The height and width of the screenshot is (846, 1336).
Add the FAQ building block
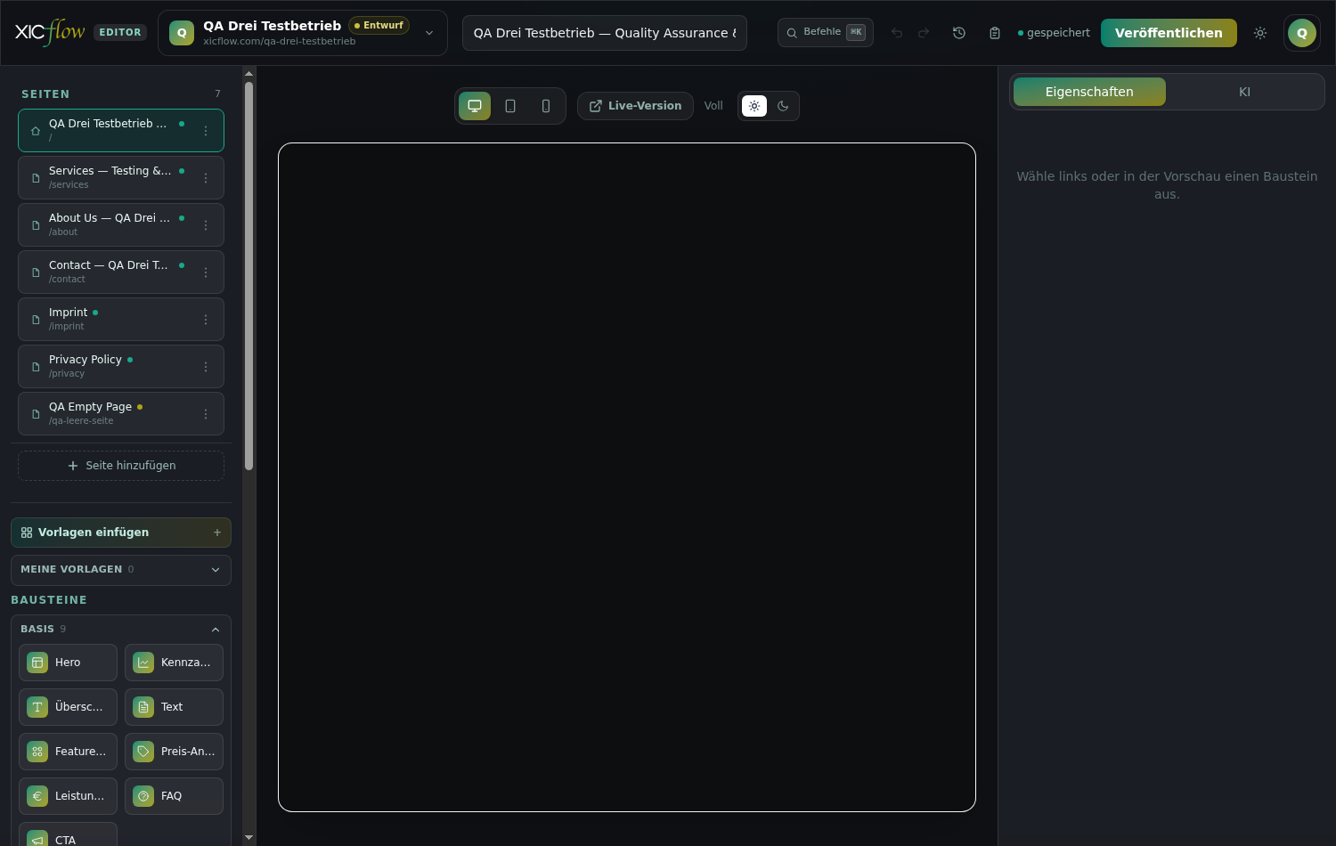(174, 796)
